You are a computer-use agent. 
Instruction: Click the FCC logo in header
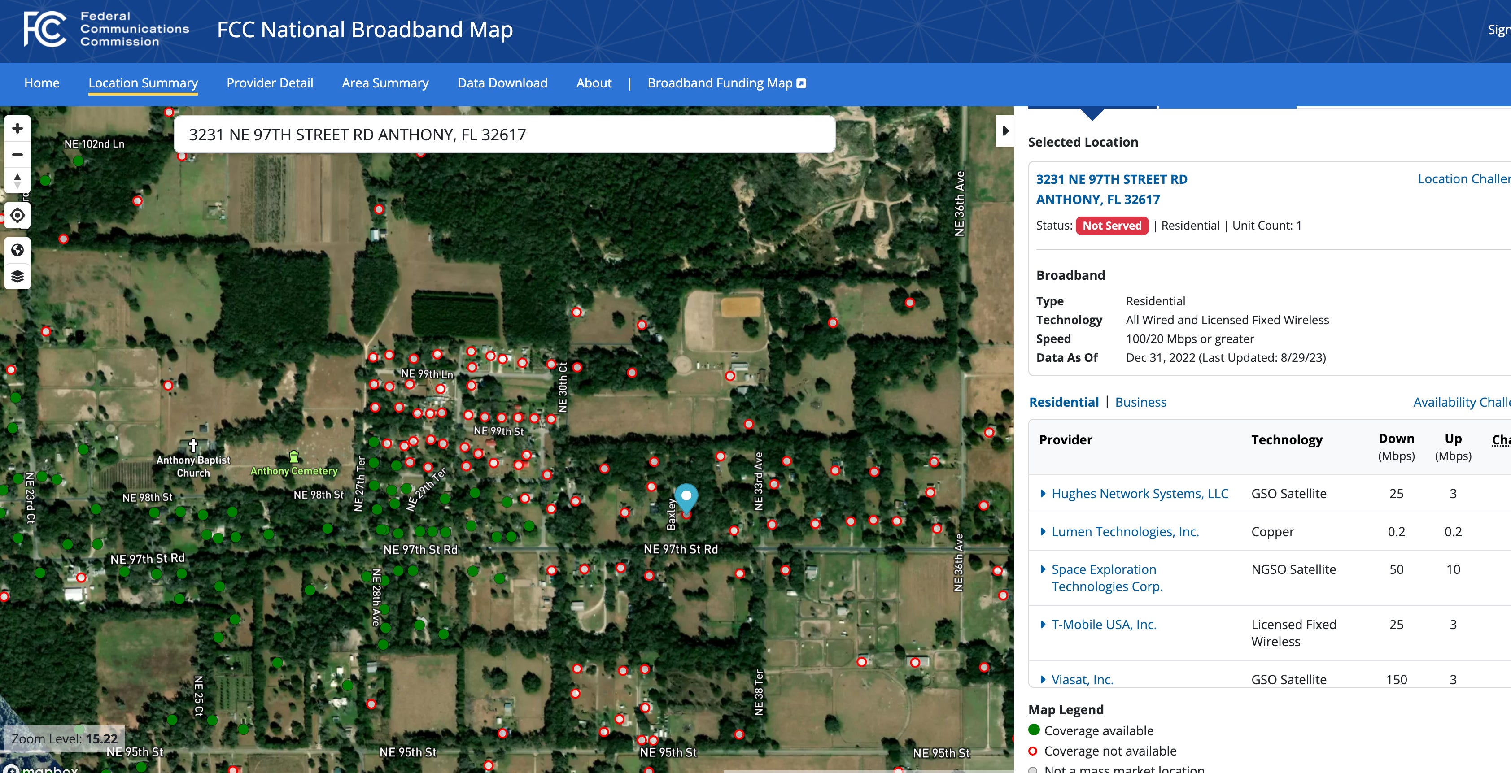coord(45,29)
